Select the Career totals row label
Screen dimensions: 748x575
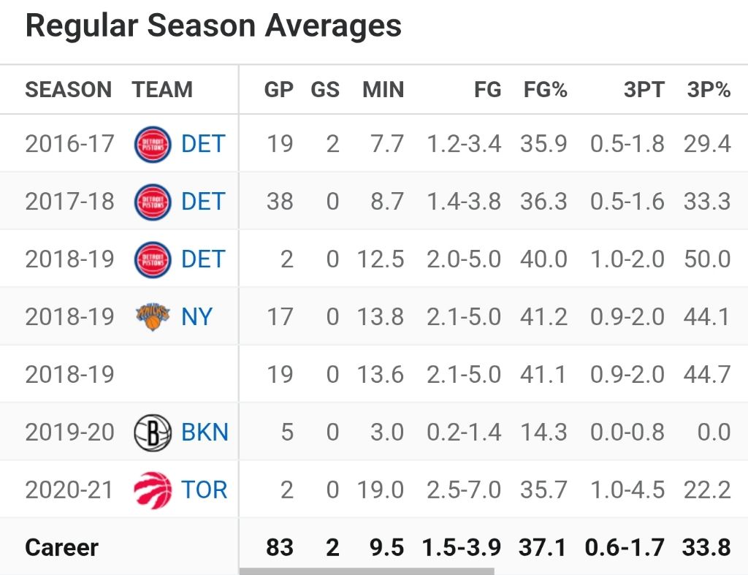[61, 547]
